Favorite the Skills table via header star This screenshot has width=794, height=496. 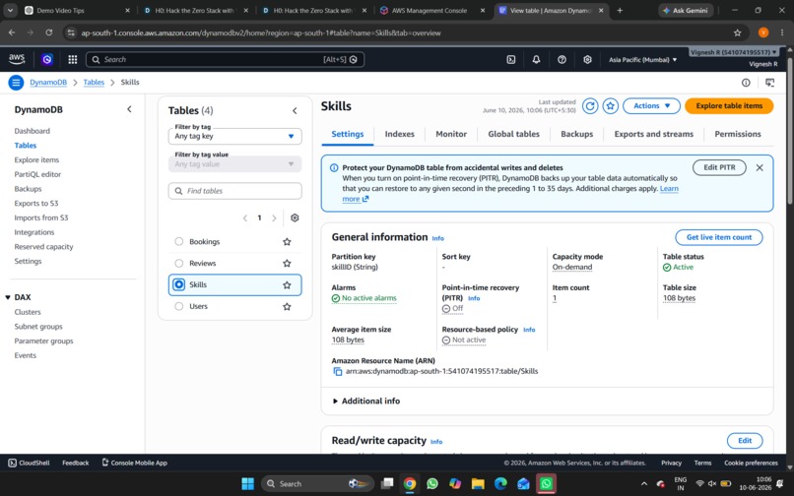coord(610,105)
